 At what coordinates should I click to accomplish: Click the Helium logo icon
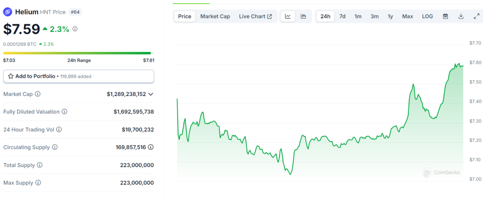click(8, 12)
